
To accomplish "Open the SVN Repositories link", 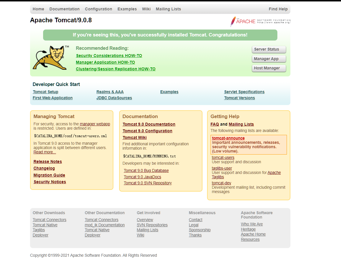I will pos(152,225).
